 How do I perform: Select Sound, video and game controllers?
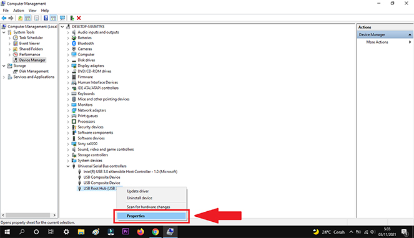[106, 149]
